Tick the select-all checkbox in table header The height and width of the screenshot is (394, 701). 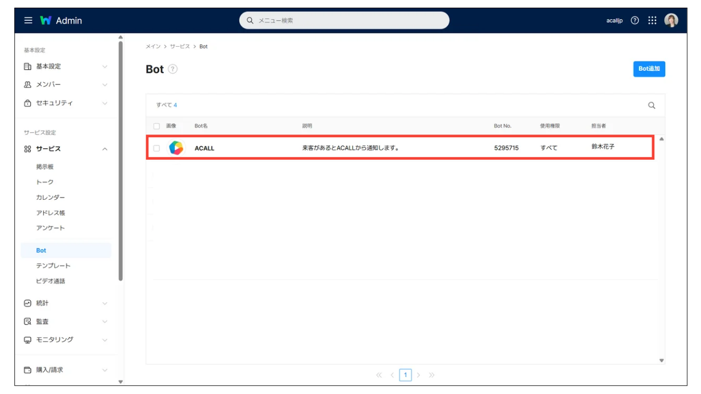point(157,126)
